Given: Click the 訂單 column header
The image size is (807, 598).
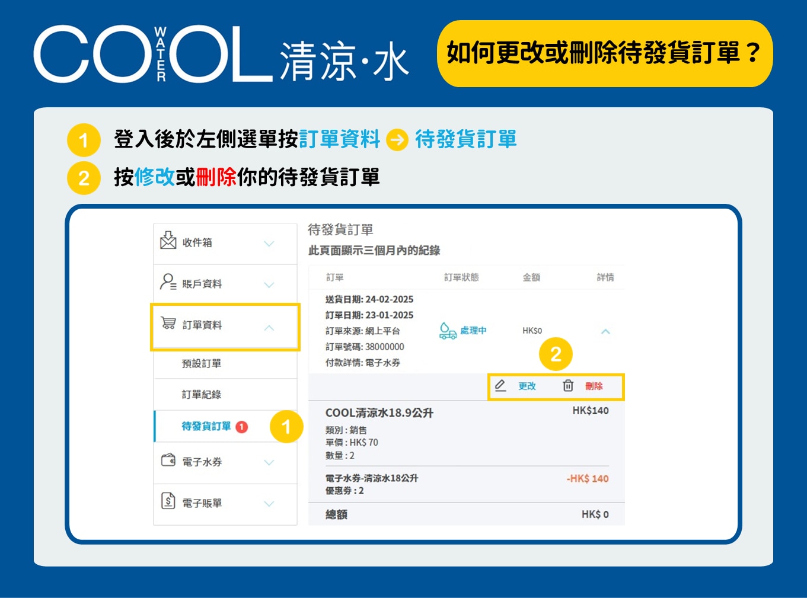Looking at the screenshot, I should pyautogui.click(x=334, y=277).
